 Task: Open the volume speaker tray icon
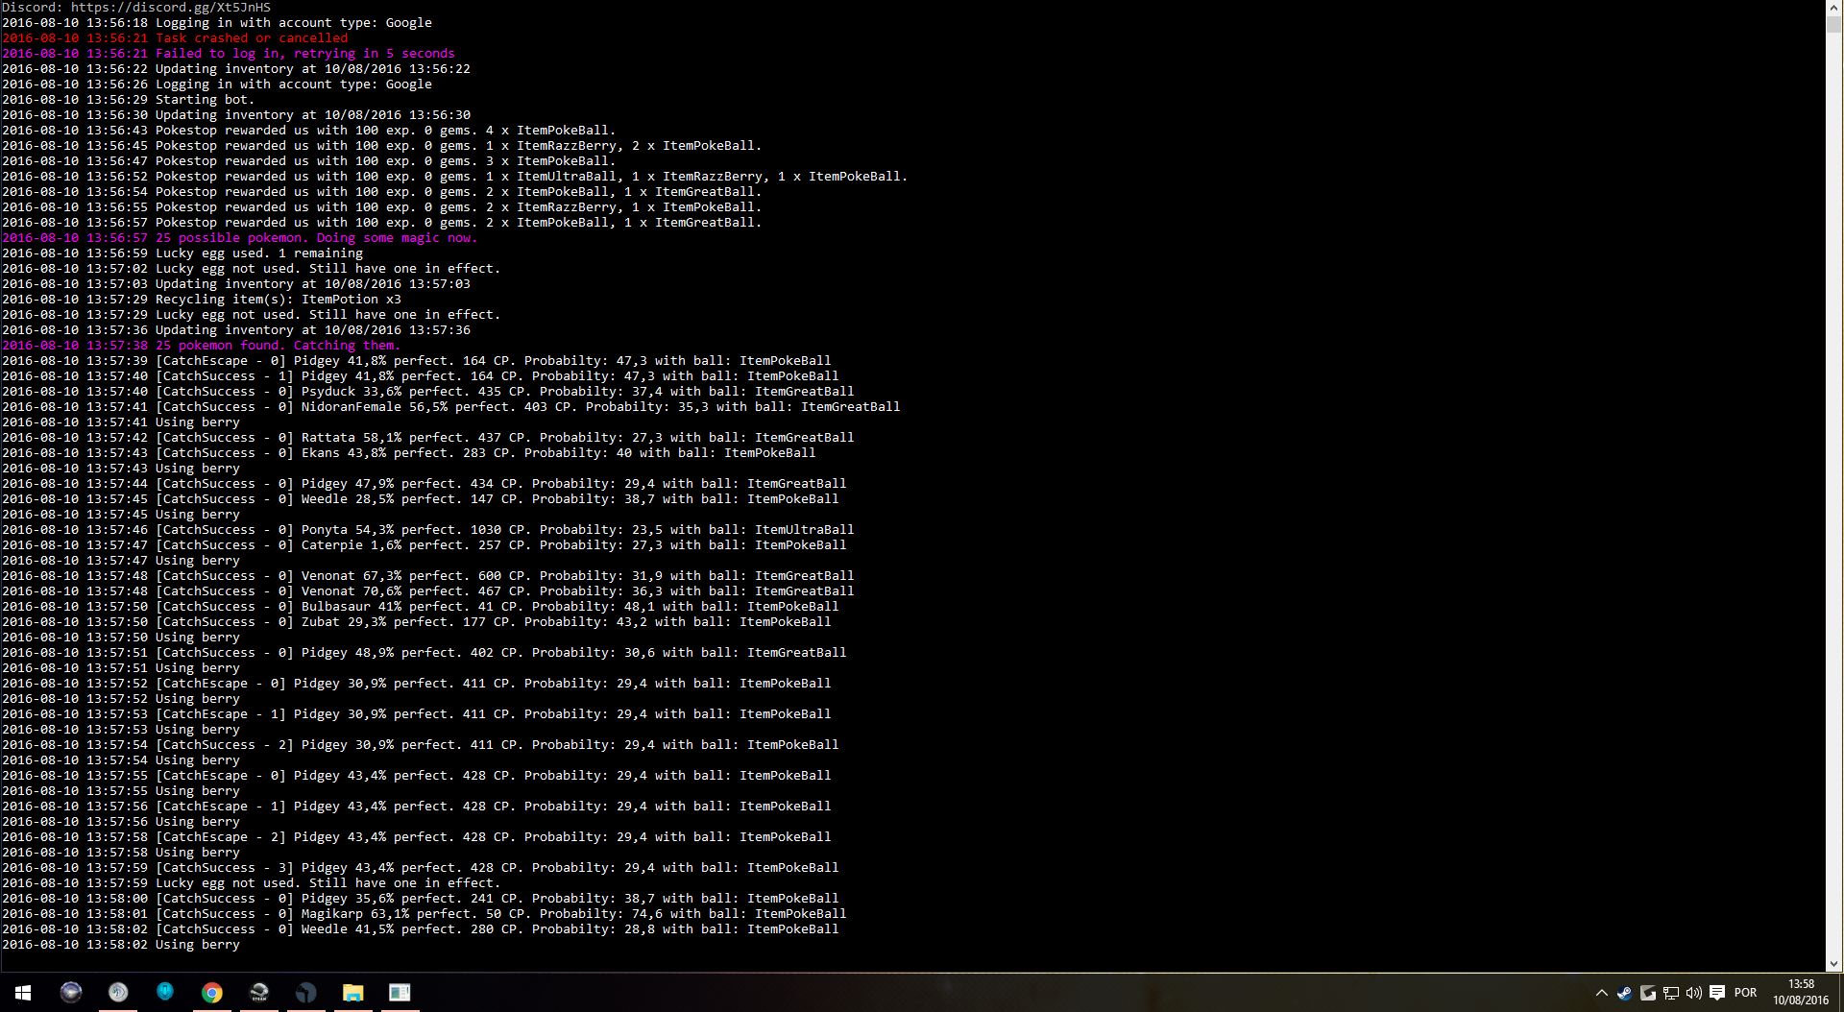click(1694, 993)
